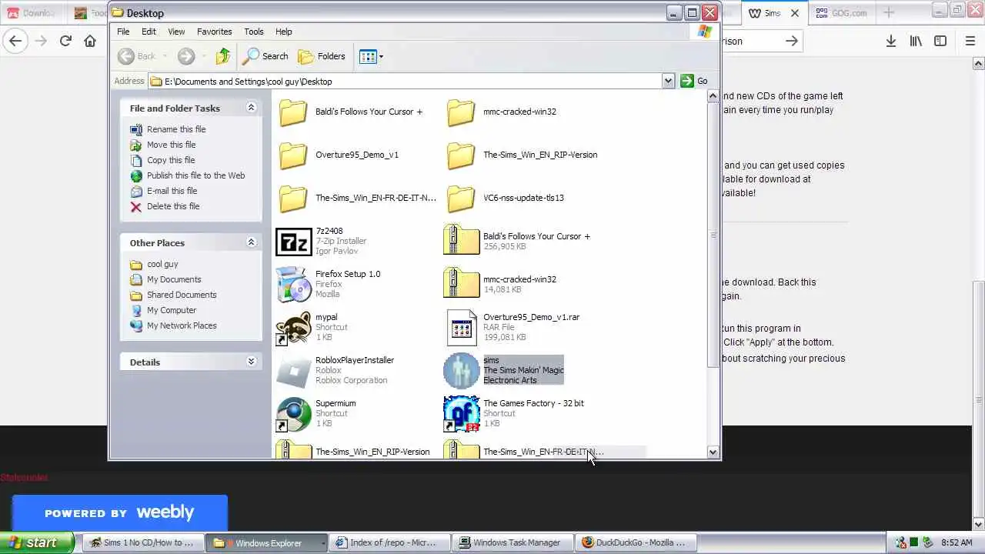
Task: Select the Overture95_Demo_v1 folder icon
Action: click(293, 155)
